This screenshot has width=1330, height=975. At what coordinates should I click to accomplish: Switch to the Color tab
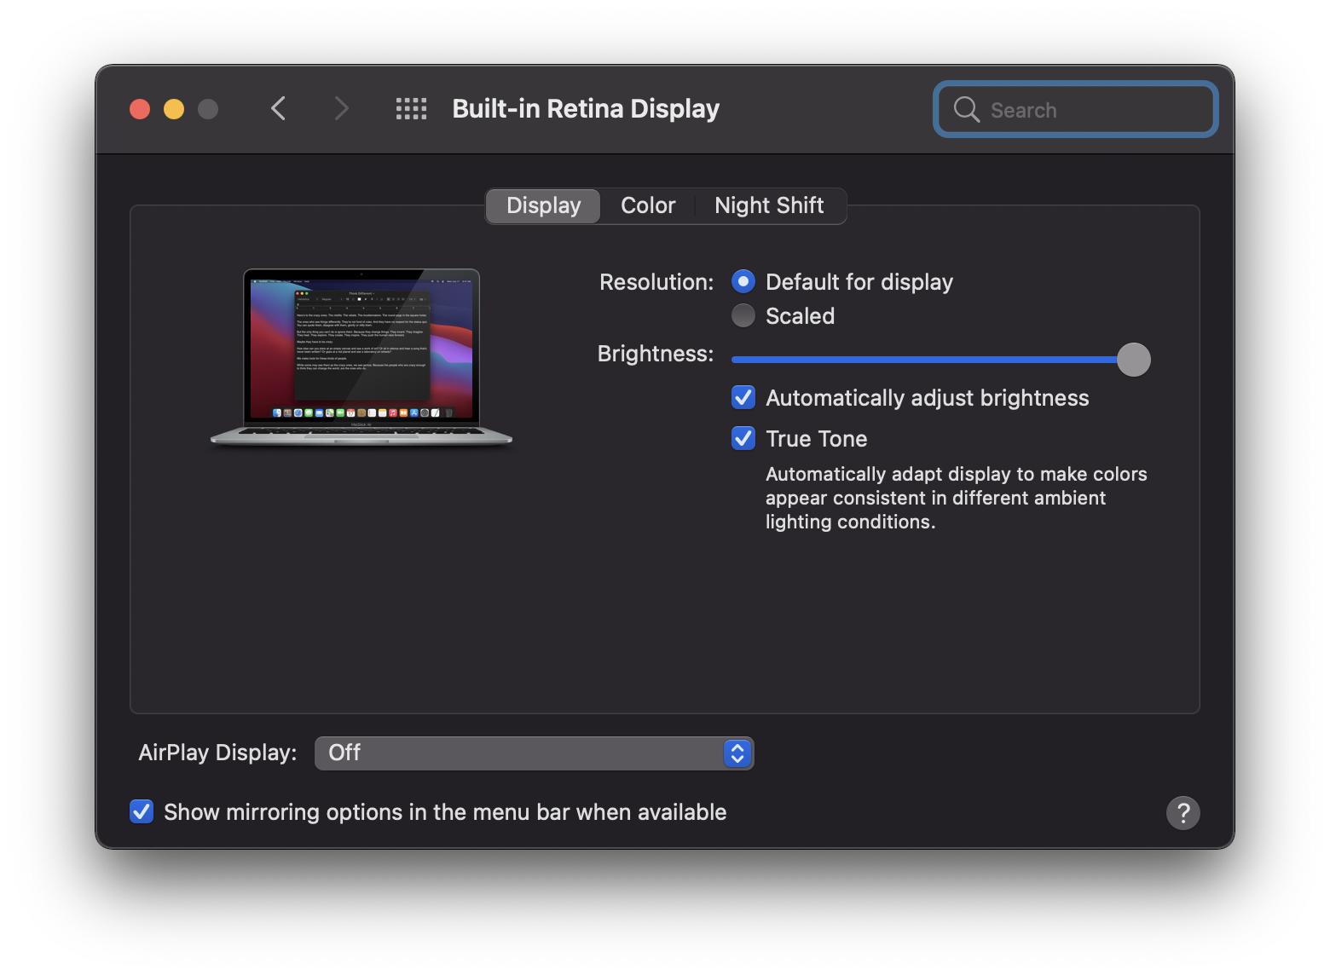tap(648, 206)
